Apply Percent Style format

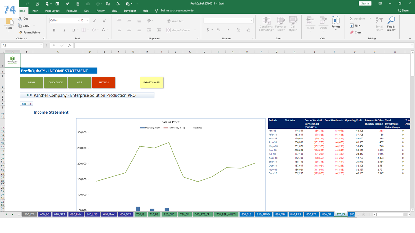(x=219, y=30)
